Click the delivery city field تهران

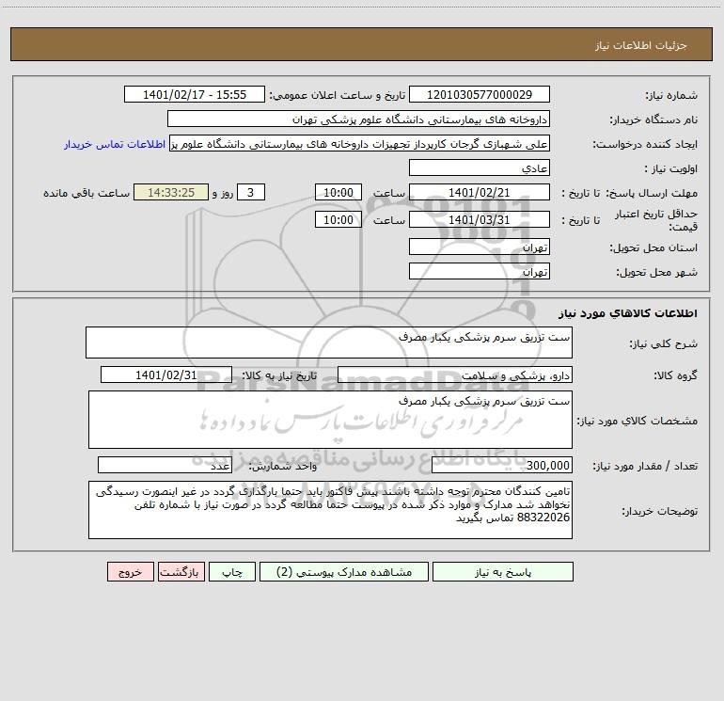coord(480,272)
